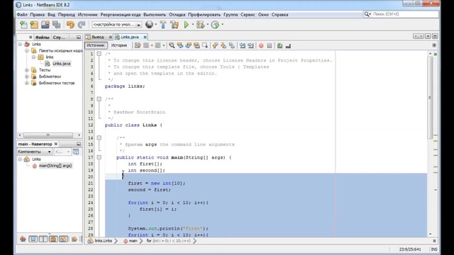Click the Open Project toolbar icon

pos(45,25)
